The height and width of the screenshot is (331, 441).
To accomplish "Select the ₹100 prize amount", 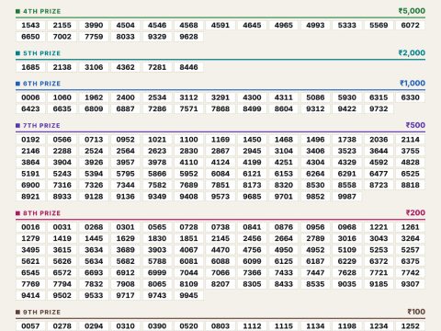I will 416,312.
